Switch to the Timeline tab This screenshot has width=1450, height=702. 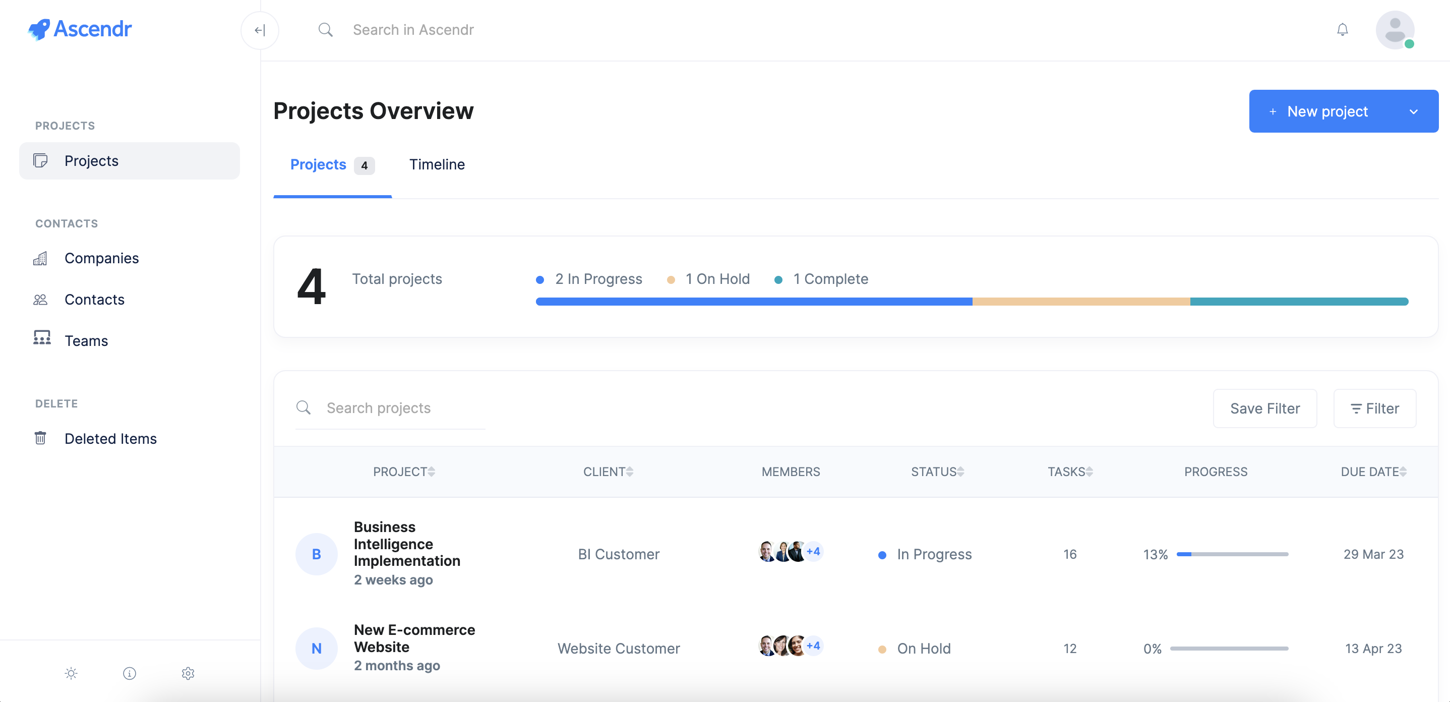437,164
